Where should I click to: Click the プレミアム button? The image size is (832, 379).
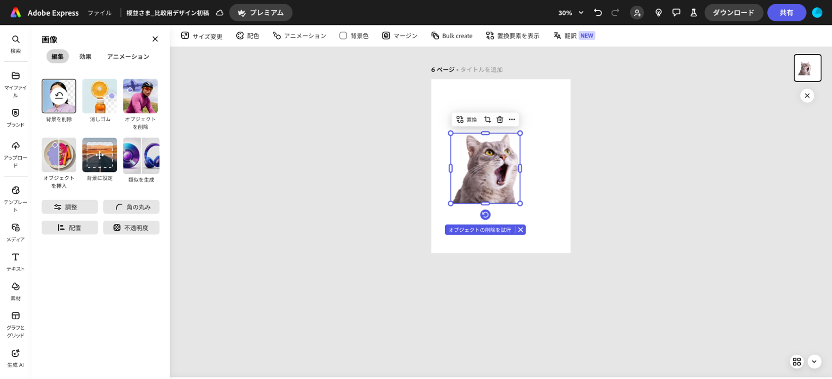(x=261, y=13)
